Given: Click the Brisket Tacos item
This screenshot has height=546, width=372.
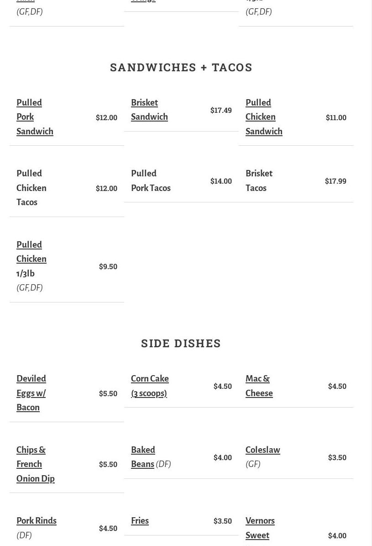Looking at the screenshot, I should tap(259, 180).
